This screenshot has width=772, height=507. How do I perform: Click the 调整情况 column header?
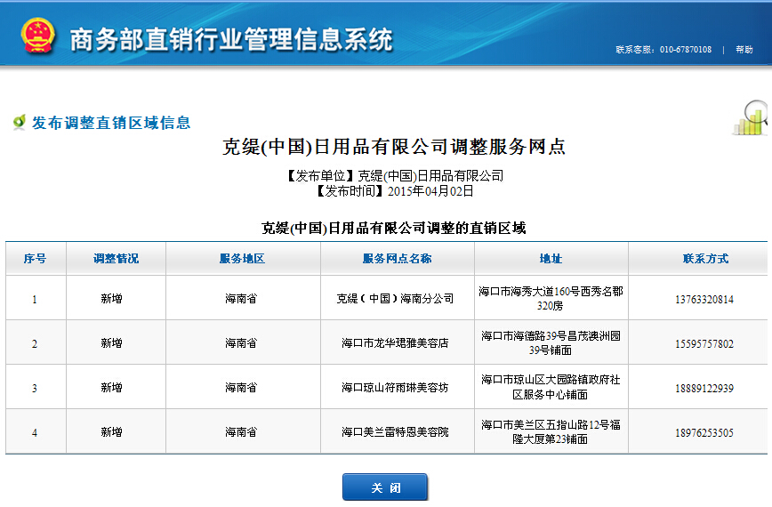click(x=116, y=259)
